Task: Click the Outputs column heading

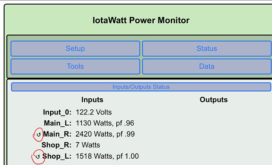Action: (214, 100)
